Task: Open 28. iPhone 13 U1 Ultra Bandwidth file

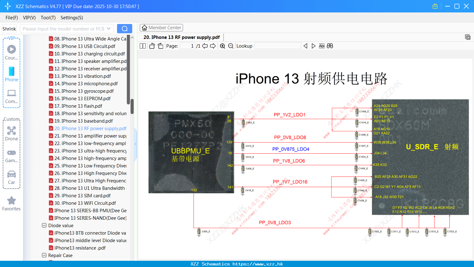Action: coord(87,188)
